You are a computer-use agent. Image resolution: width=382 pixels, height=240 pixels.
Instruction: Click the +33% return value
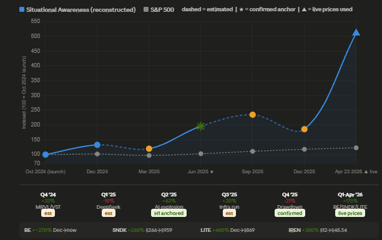coord(48,201)
